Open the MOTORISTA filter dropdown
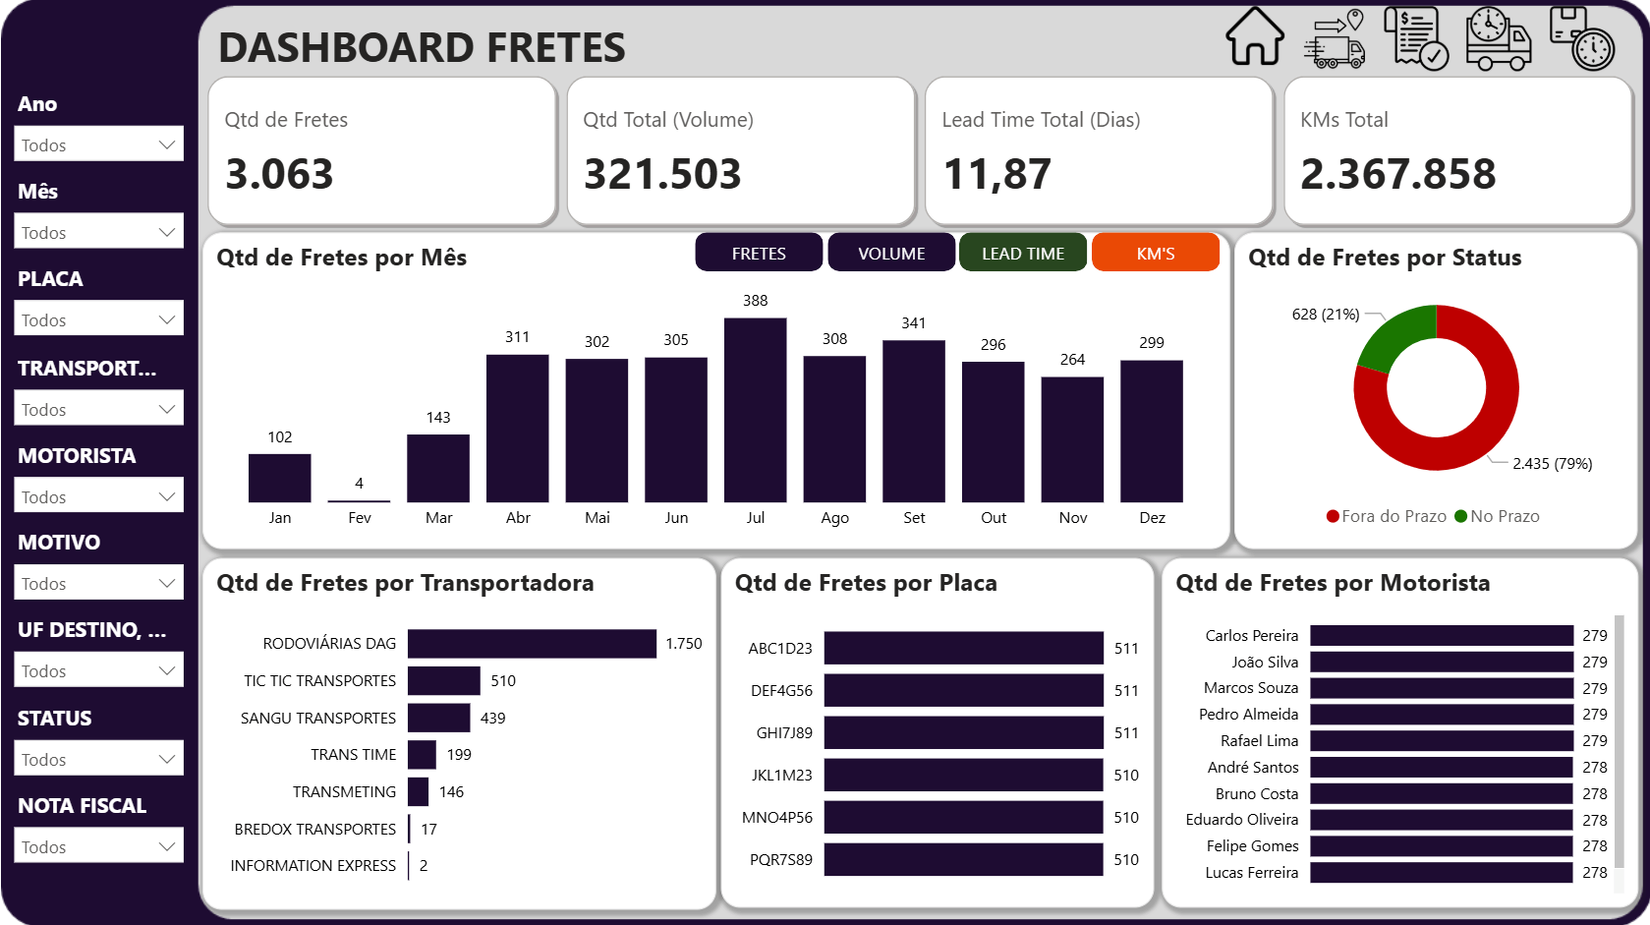Viewport: 1650px width, 925px height. (98, 496)
